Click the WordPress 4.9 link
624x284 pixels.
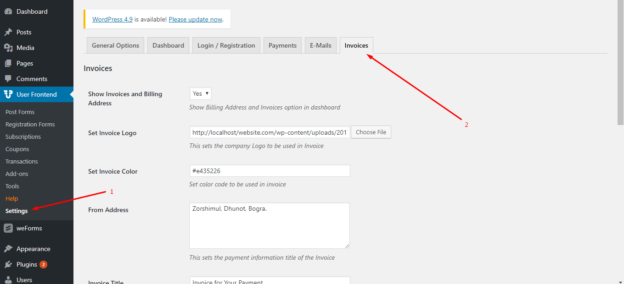[112, 19]
